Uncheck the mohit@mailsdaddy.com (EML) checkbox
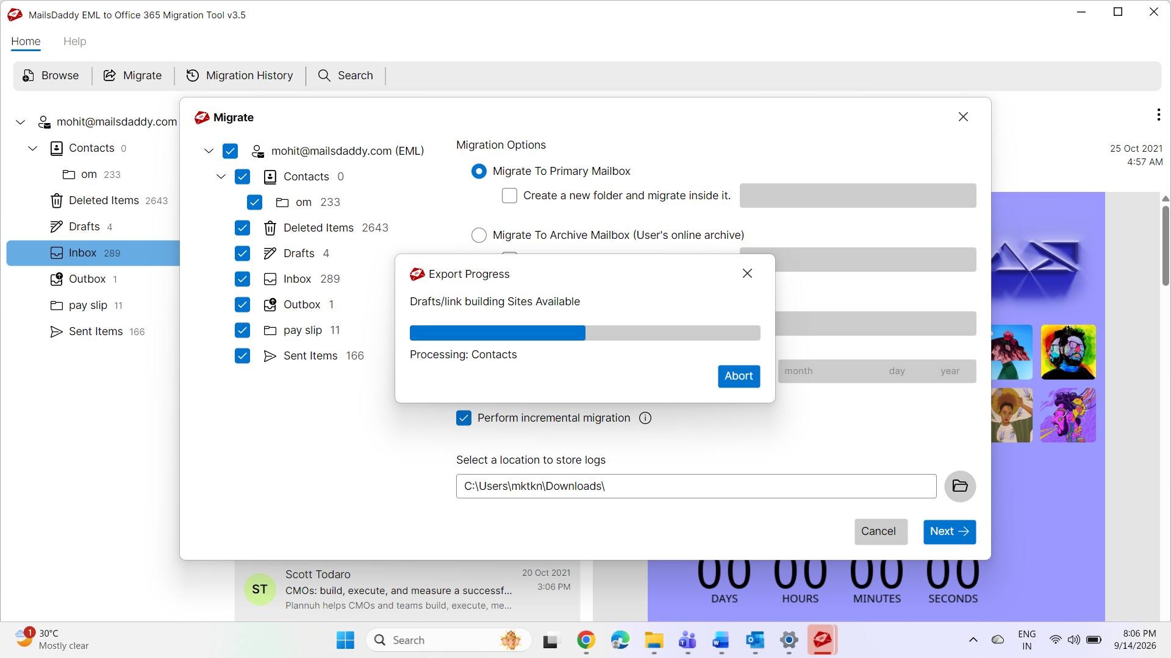 coord(230,151)
